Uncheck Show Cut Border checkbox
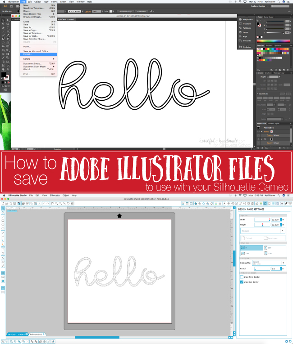Image resolution: width=293 pixels, height=344 pixels. coord(242,282)
